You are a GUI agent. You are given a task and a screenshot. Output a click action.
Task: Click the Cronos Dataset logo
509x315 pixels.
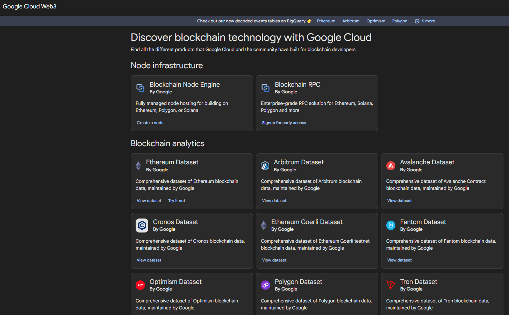click(142, 225)
